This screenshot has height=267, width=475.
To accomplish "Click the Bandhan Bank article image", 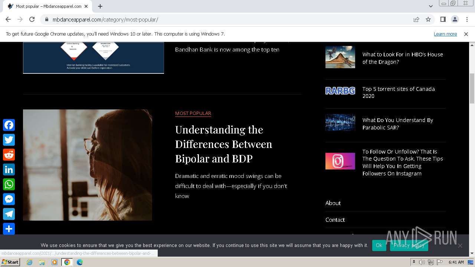I will (x=94, y=57).
